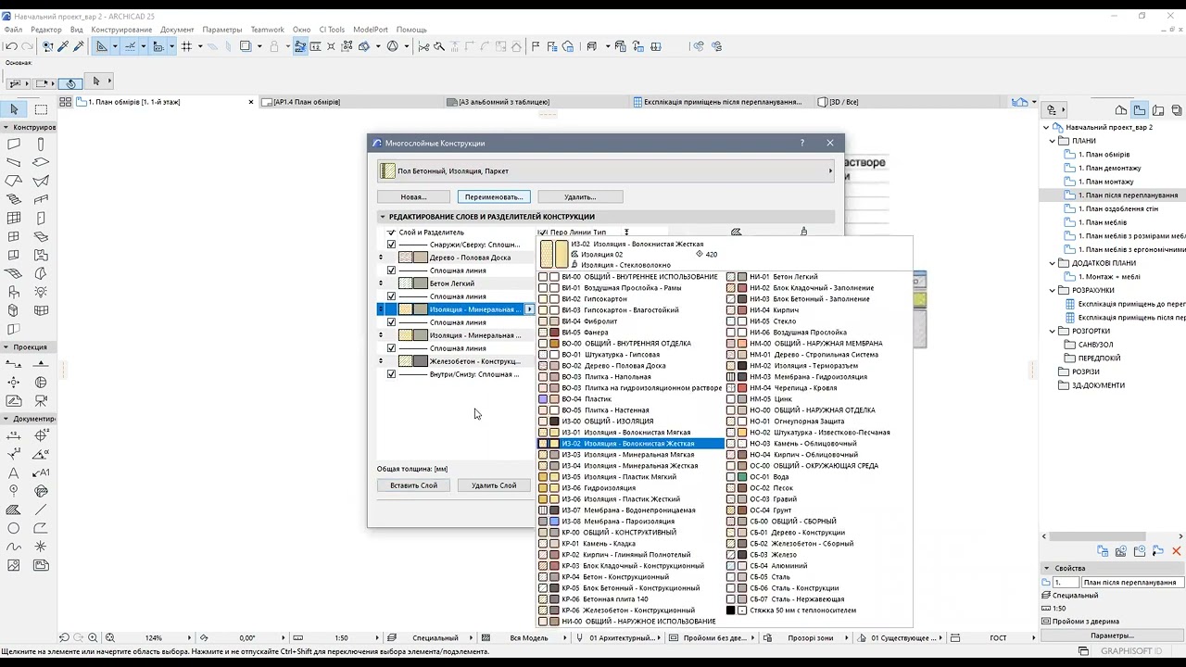Pick the Label A1 tool in the toolbox
Viewport: 1186px width, 667px height.
click(x=41, y=472)
